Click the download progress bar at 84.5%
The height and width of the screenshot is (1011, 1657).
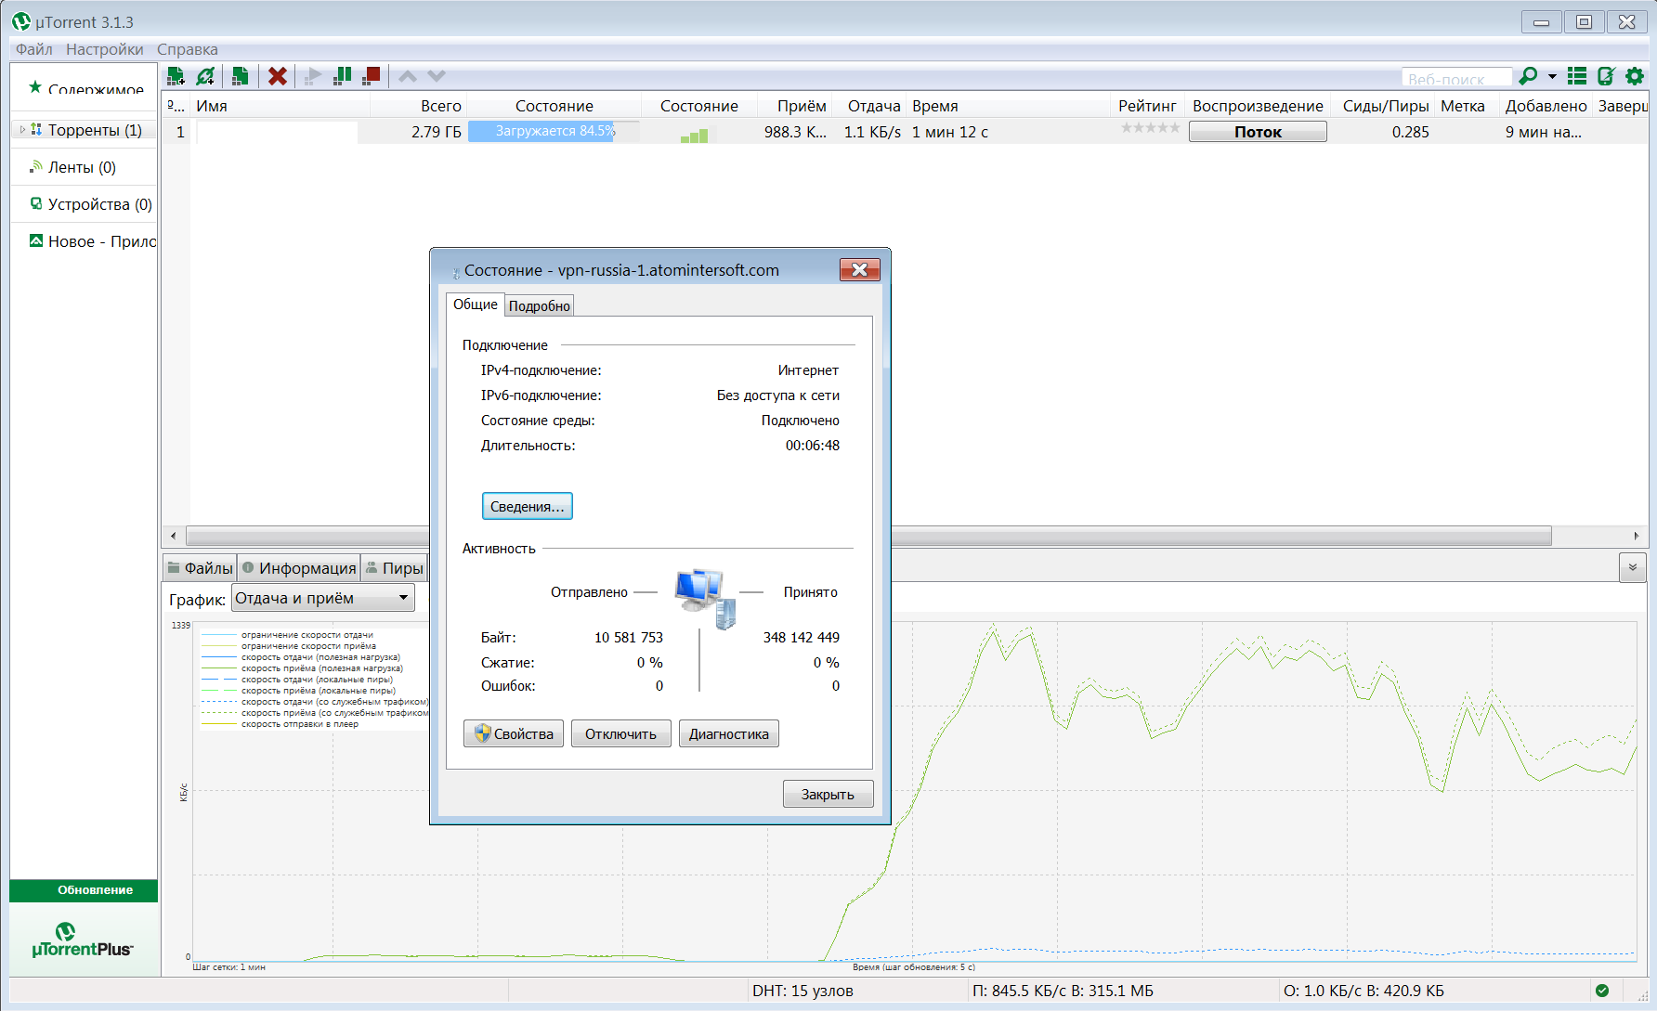(555, 131)
